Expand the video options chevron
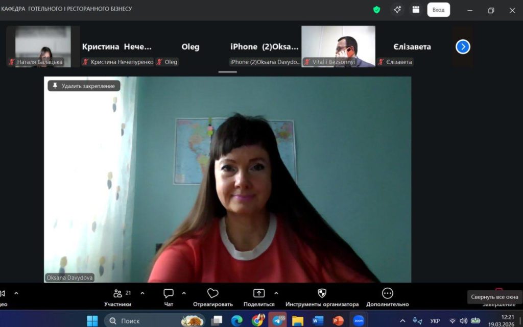 click(x=16, y=293)
